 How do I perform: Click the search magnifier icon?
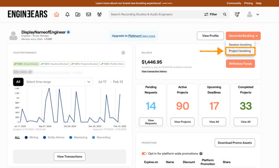coord(225,15)
